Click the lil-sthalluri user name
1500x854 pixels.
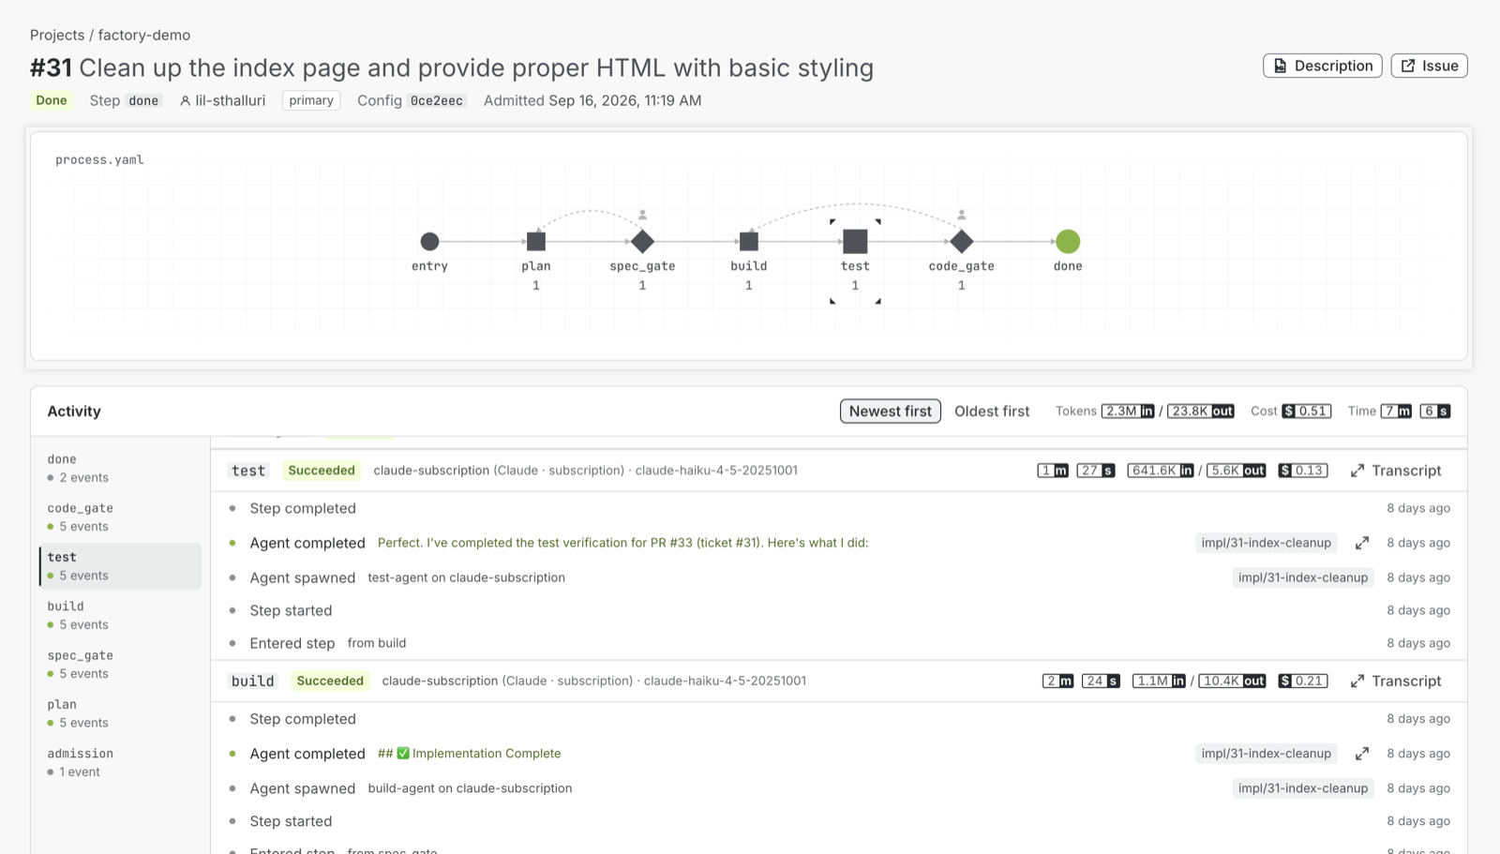(230, 100)
